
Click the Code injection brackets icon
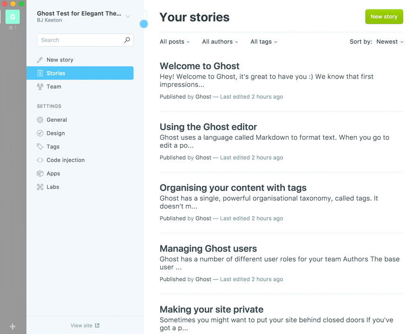pyautogui.click(x=40, y=160)
